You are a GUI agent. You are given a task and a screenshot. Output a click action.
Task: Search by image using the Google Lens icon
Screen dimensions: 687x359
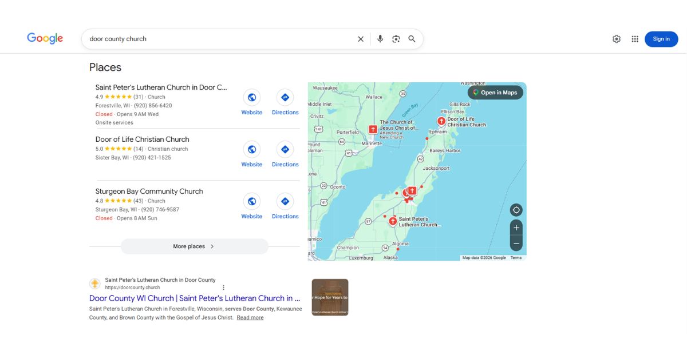pyautogui.click(x=396, y=38)
